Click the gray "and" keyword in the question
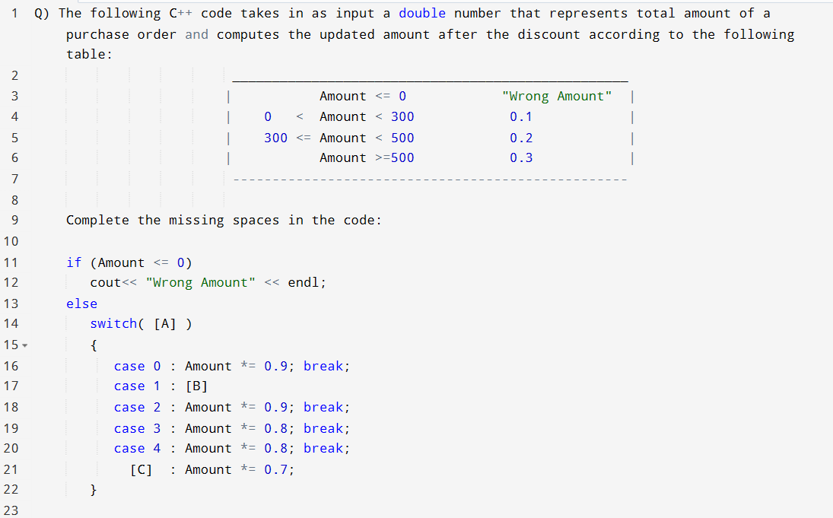The width and height of the screenshot is (833, 518). coord(196,35)
